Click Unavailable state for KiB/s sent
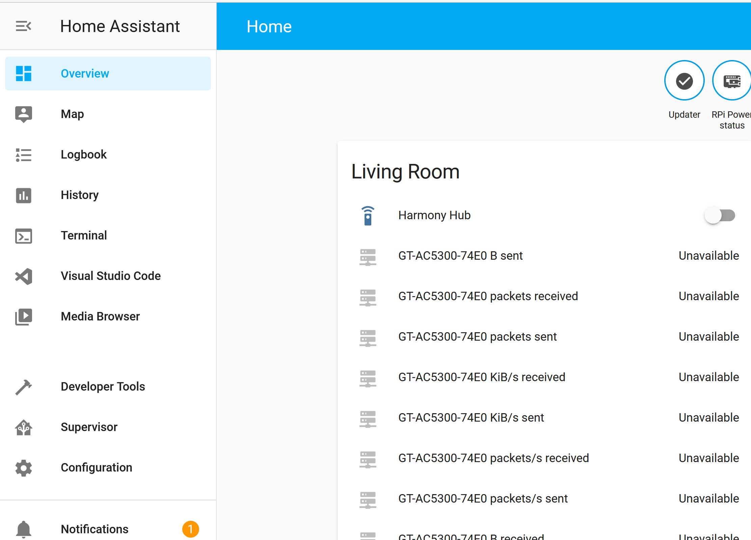 click(709, 418)
